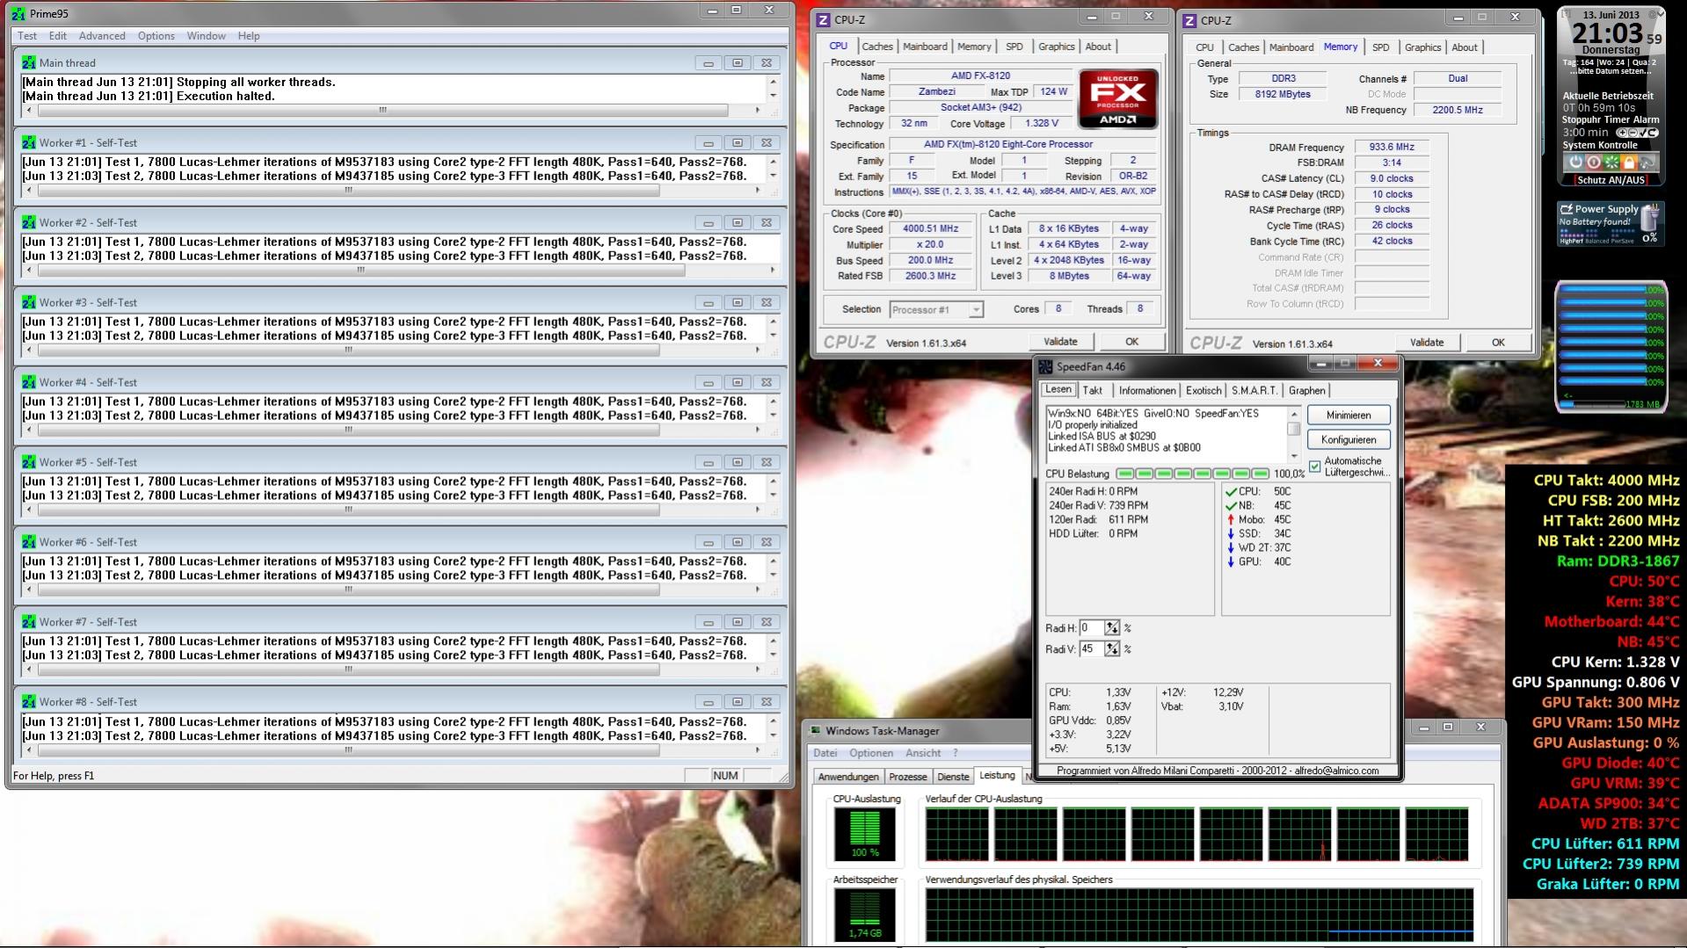Click the Radi H spin arrows
The height and width of the screenshot is (948, 1687).
(1112, 628)
